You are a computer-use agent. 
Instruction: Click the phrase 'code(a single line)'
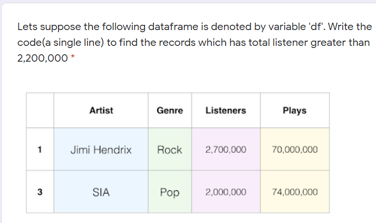(x=61, y=43)
